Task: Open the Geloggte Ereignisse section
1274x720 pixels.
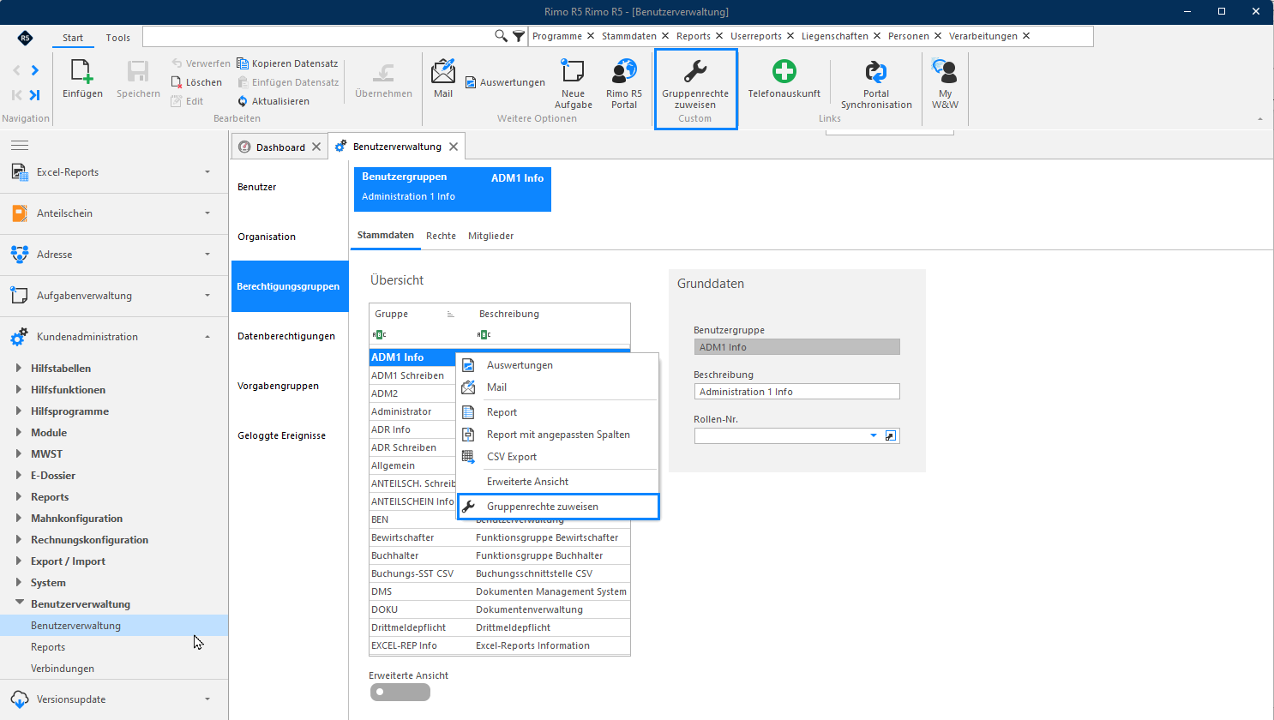Action: [x=290, y=435]
